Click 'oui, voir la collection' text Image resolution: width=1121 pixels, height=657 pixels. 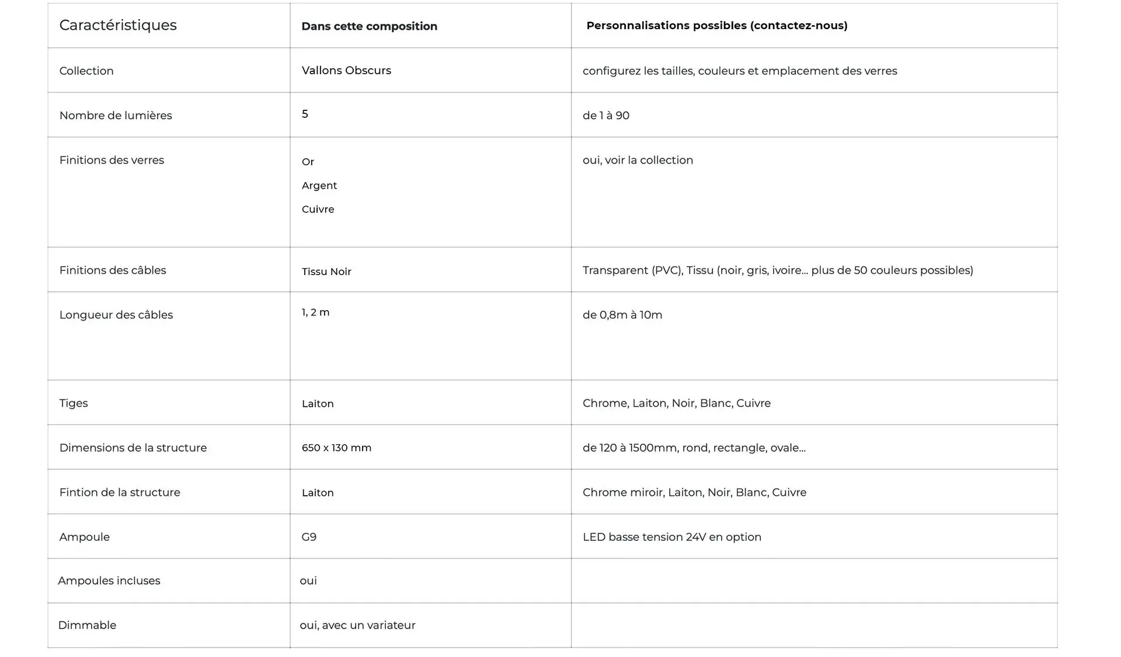point(638,160)
